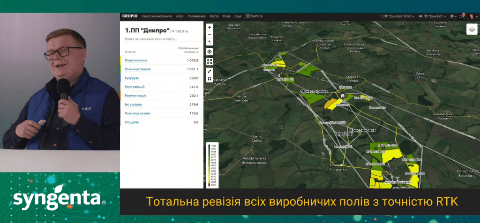Click the 279.6 area value

click(x=194, y=104)
